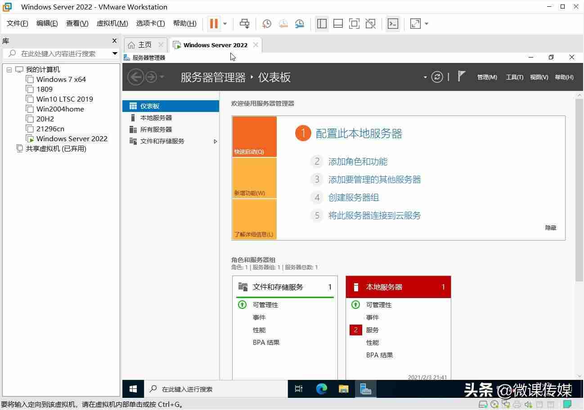584x410 pixels.
Task: Click the stretch guest display icon
Action: pyautogui.click(x=415, y=24)
